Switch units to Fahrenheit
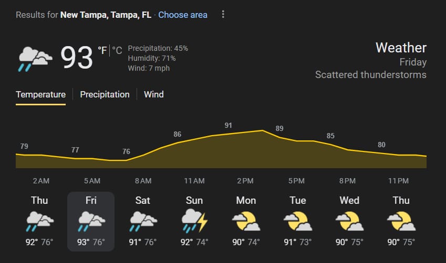446x263 pixels. (x=102, y=50)
